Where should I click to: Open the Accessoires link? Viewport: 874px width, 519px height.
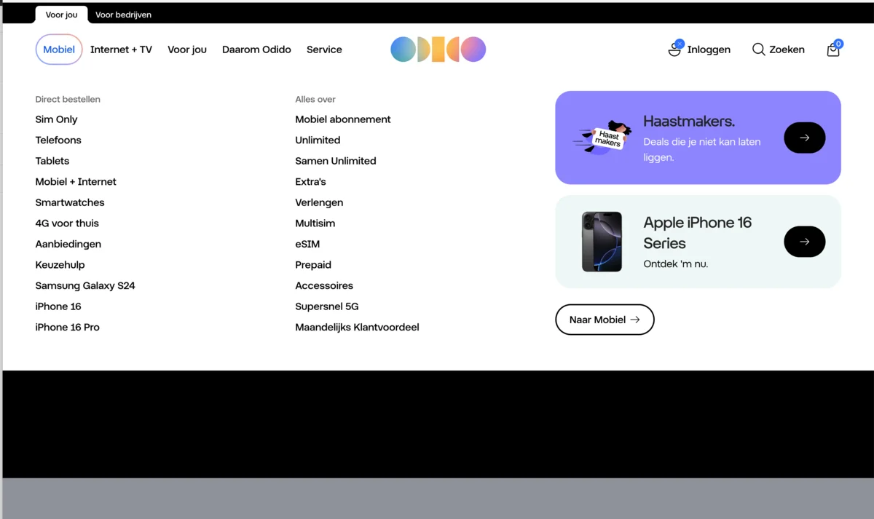(x=324, y=285)
